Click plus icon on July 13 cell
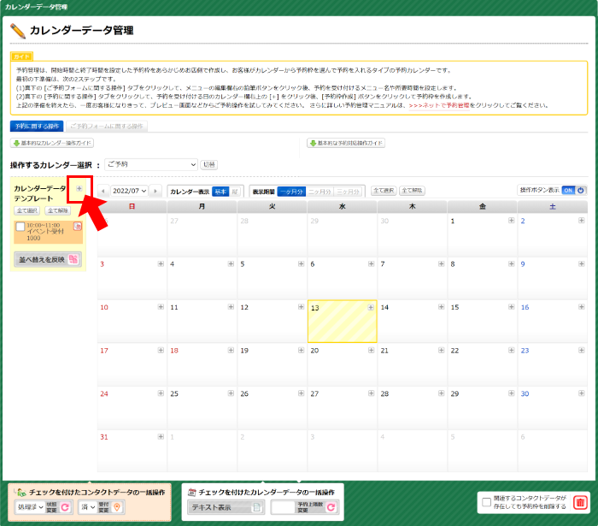The width and height of the screenshot is (598, 526). click(371, 307)
